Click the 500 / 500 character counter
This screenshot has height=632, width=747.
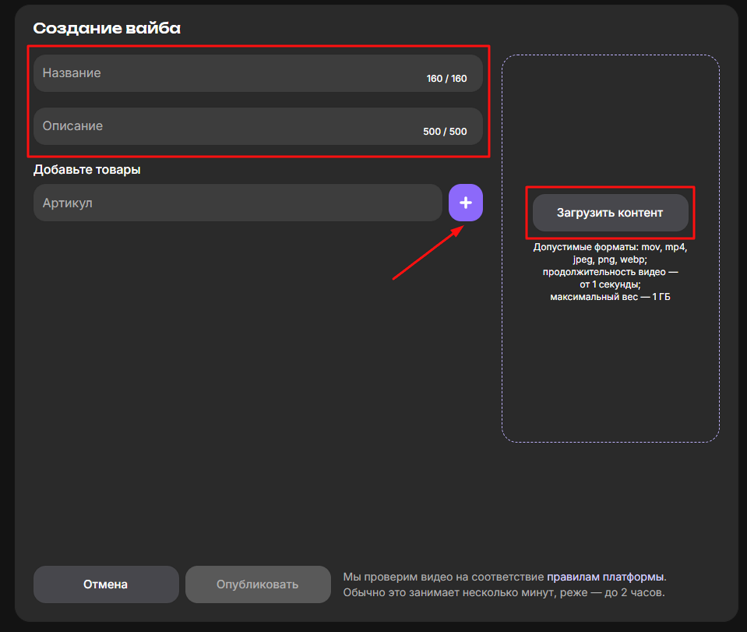coord(445,132)
